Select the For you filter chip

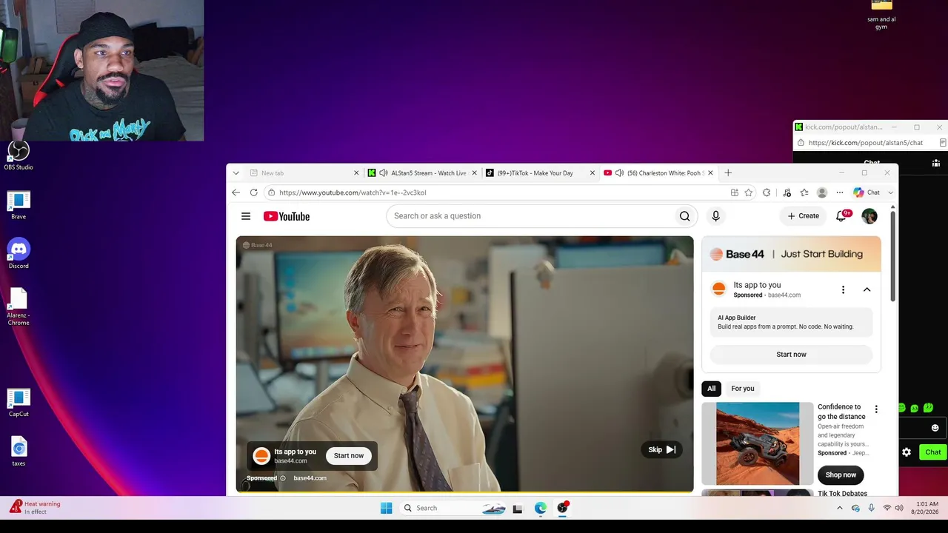pos(743,389)
